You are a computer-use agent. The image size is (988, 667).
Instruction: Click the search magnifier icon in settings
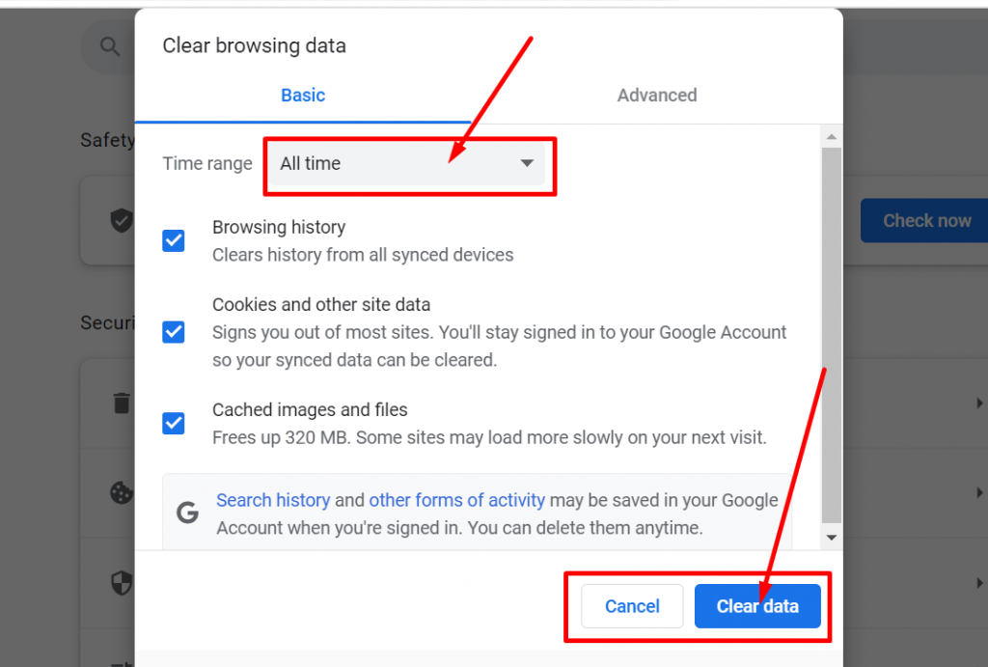pos(110,46)
